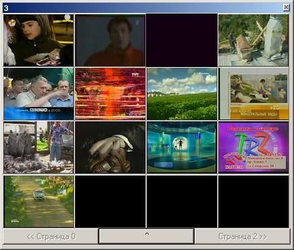Select the mineral water painting advert thumbnail
The image size is (294, 250).
pyautogui.click(x=253, y=93)
